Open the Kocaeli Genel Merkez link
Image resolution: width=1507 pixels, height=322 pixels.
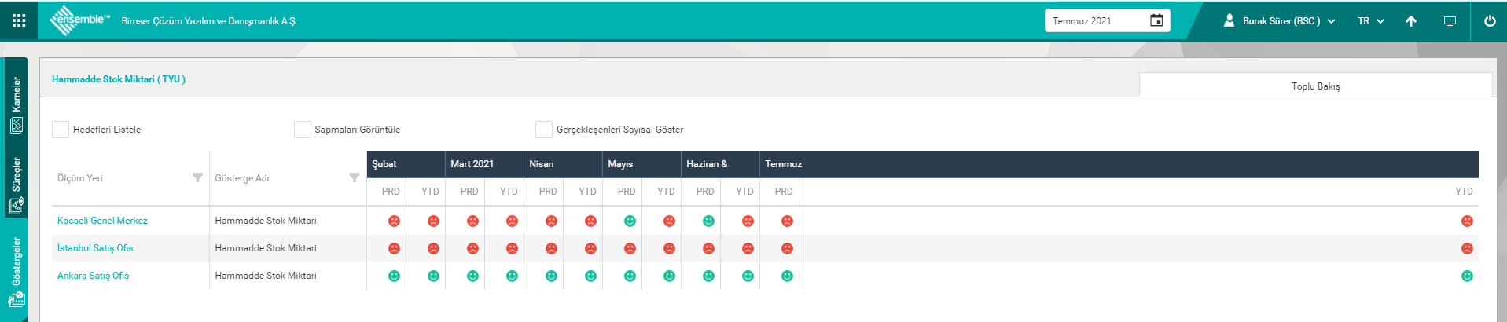point(102,221)
